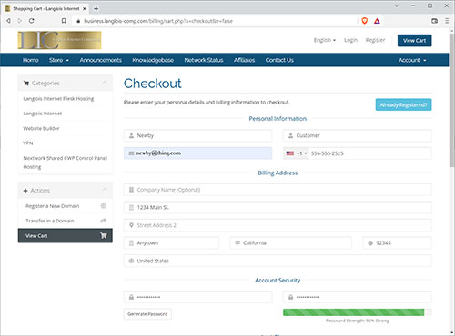
Task: Click the city field with Anytown
Action: [x=171, y=243]
